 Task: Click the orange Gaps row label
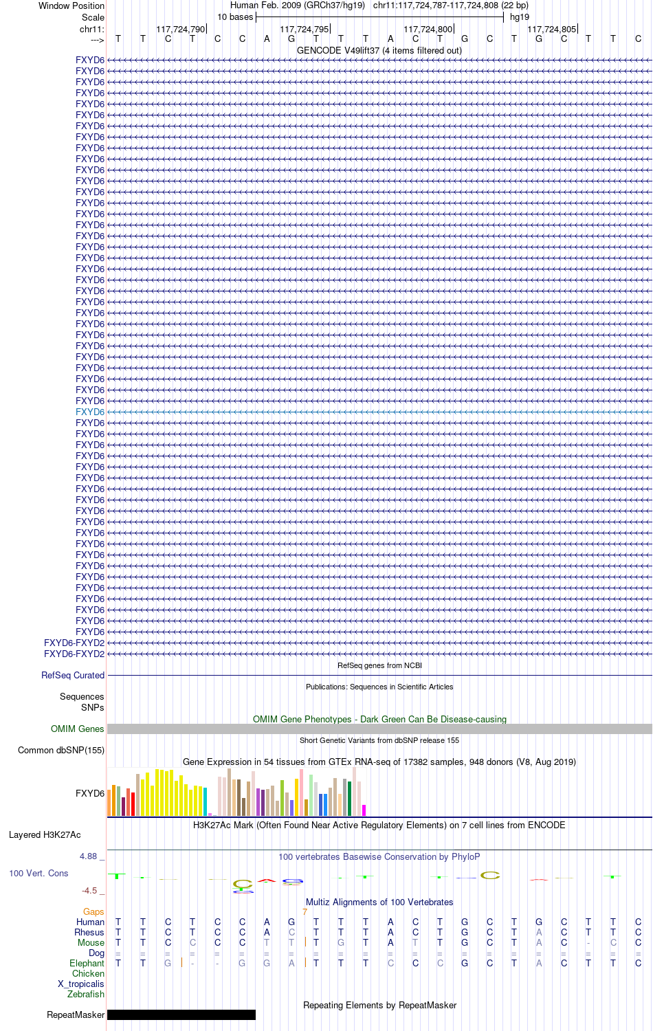click(93, 911)
